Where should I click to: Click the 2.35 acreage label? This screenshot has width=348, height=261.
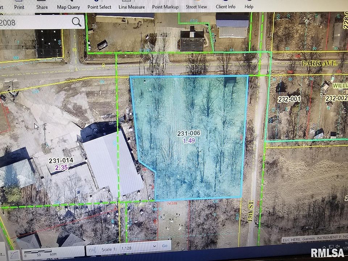(62, 167)
